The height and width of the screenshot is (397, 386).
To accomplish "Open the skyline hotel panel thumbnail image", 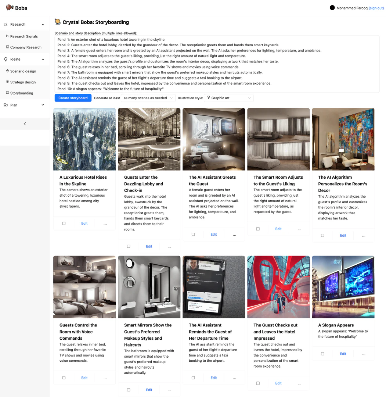I will (x=84, y=139).
